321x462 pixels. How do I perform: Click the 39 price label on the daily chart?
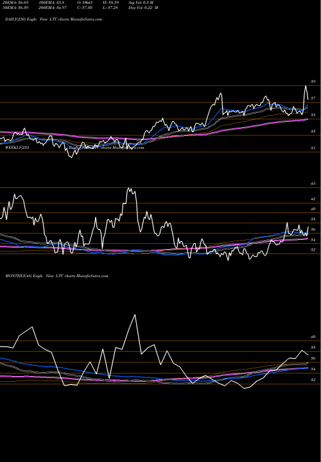(313, 81)
